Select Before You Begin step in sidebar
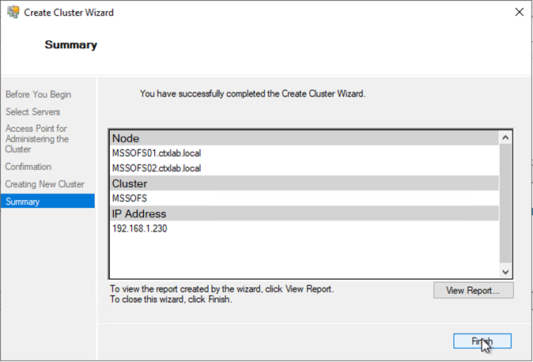The height and width of the screenshot is (362, 533). pos(38,95)
